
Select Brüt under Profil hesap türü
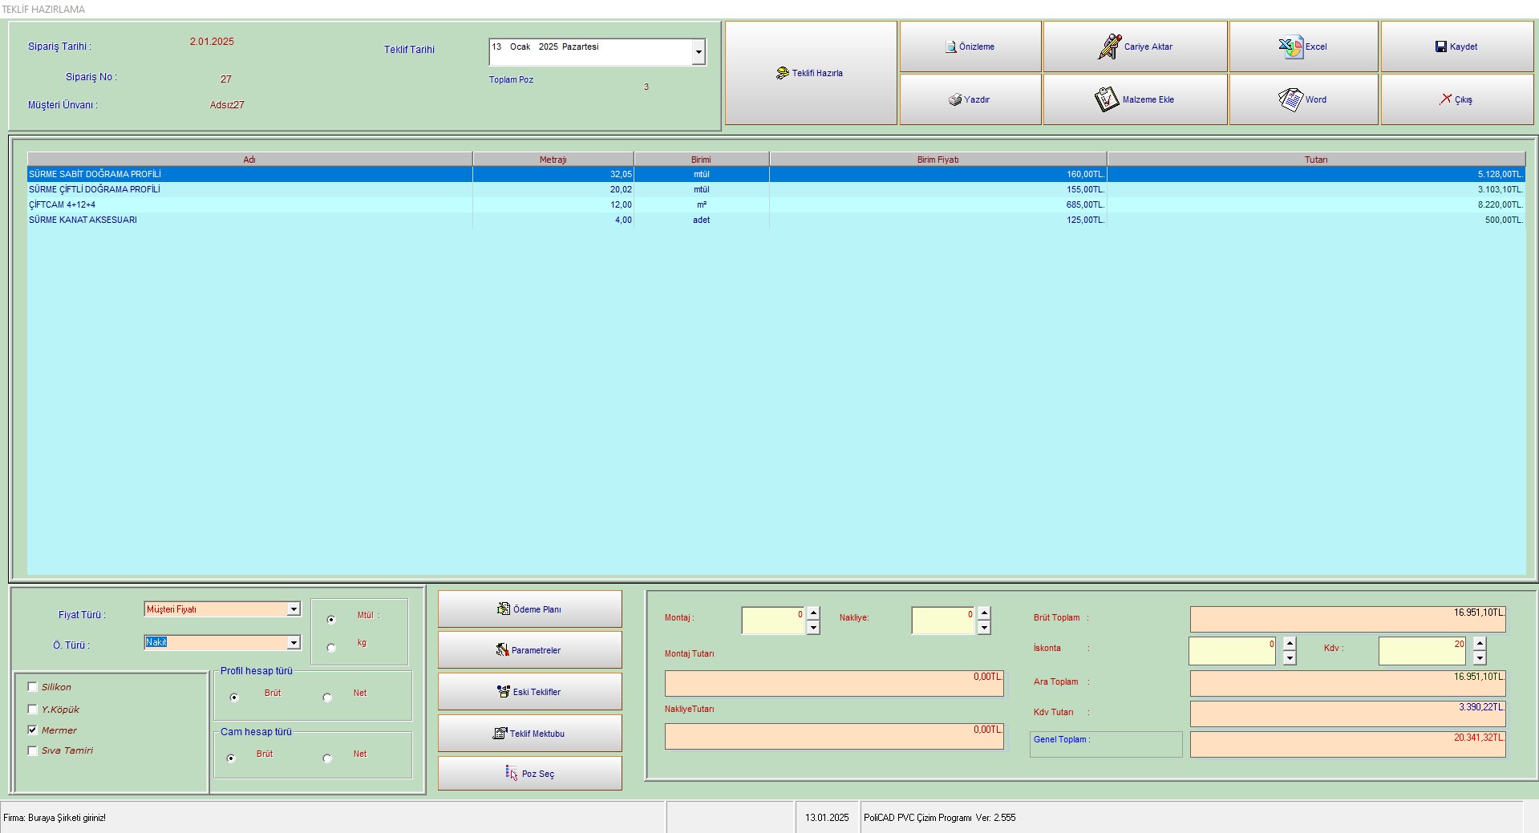(234, 698)
